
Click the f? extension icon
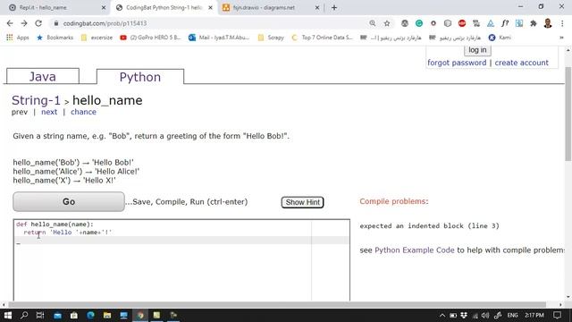pyautogui.click(x=504, y=23)
